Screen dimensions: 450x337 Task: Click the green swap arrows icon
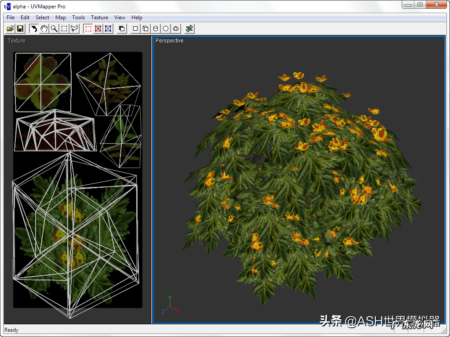tap(189, 29)
